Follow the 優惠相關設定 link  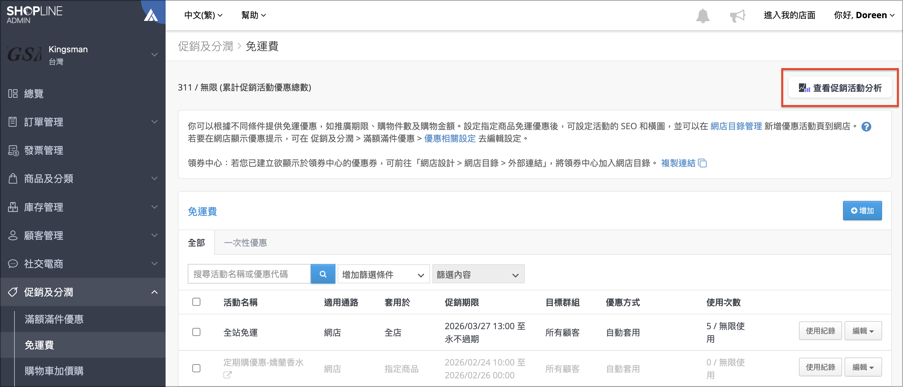(450, 139)
